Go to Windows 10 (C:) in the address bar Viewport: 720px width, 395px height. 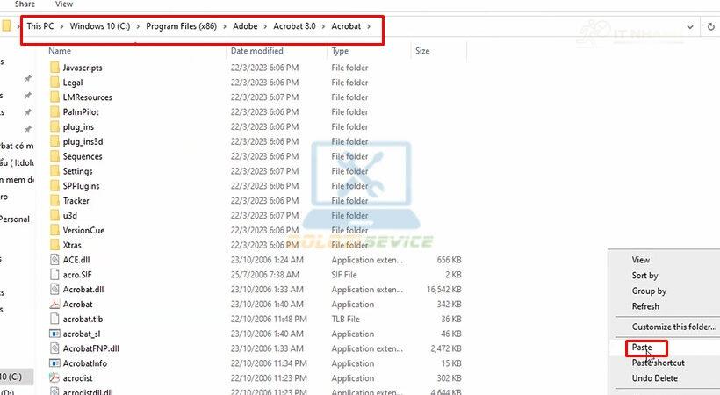tap(99, 26)
